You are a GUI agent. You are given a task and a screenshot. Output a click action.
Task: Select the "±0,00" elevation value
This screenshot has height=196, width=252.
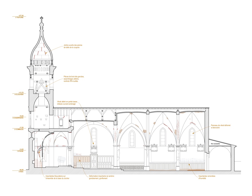[21, 170]
